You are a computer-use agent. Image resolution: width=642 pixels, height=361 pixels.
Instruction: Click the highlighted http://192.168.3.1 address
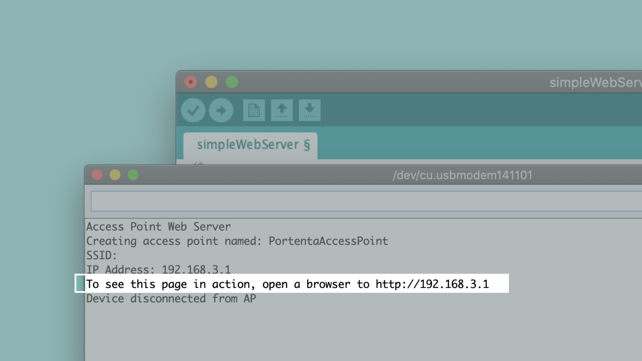click(x=432, y=284)
